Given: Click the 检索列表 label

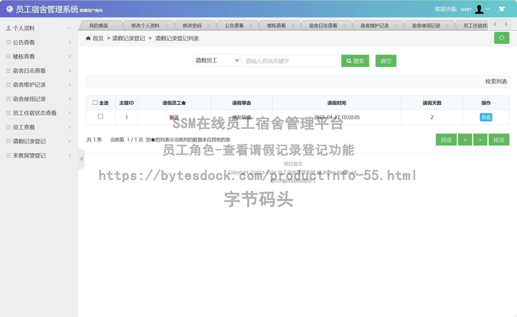Looking at the screenshot, I should coord(496,81).
